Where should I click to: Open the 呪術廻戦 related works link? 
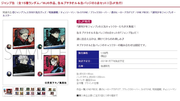[x=53, y=12]
